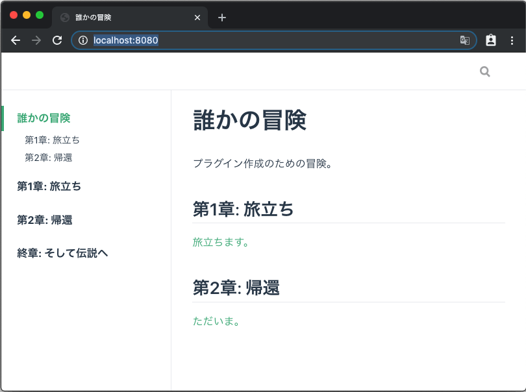Open the search box via the magnifier icon
This screenshot has width=526, height=392.
pyautogui.click(x=484, y=71)
